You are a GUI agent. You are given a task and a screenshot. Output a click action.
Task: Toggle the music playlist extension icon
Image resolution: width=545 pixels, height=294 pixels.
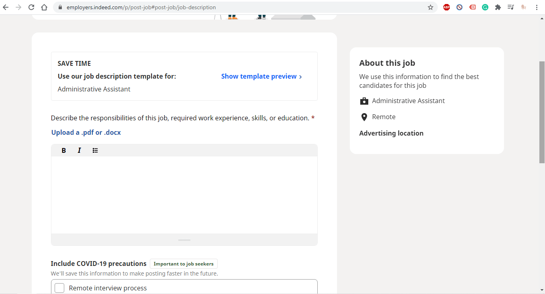(x=510, y=7)
